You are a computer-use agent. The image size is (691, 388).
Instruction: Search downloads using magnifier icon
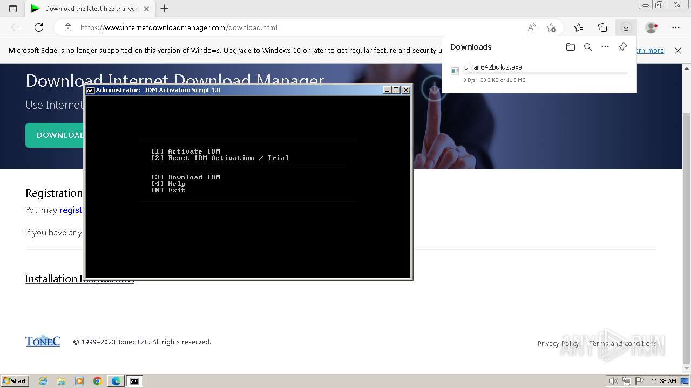pyautogui.click(x=588, y=47)
